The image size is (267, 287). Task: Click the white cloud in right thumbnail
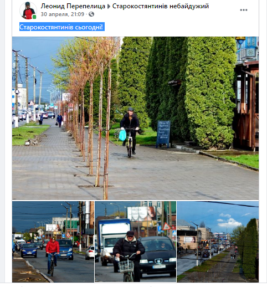[x=229, y=222]
